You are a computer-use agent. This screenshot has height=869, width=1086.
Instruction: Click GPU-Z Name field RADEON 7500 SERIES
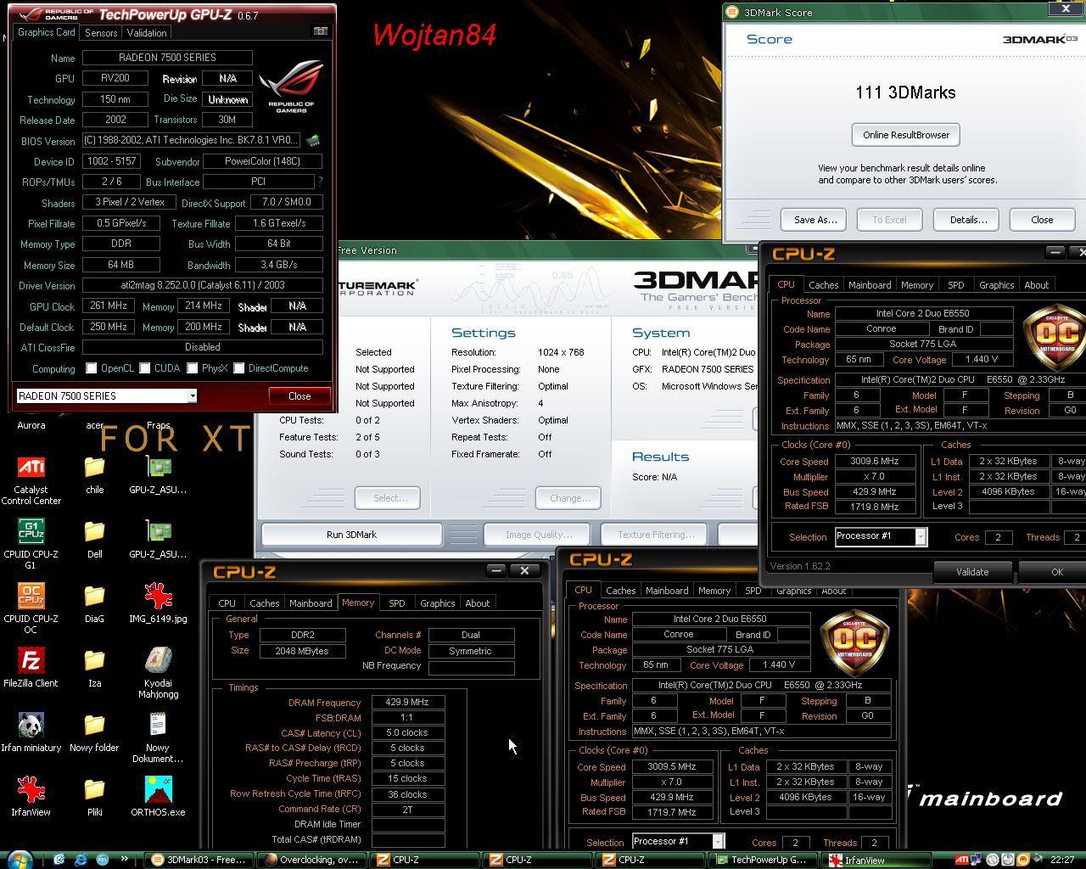tap(167, 58)
